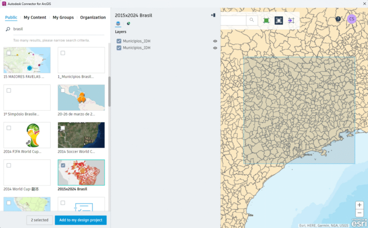Click the 2015x2024 Brasil panel title
This screenshot has width=368, height=228.
click(133, 15)
